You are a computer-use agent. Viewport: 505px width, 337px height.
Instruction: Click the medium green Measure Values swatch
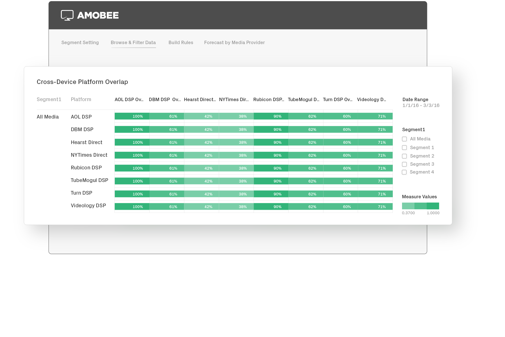tap(421, 206)
